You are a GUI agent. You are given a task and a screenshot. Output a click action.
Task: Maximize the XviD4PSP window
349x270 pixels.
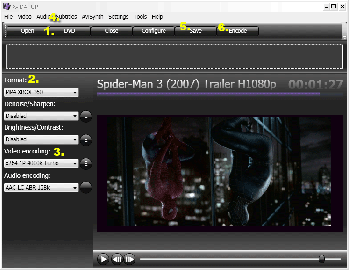334,7
